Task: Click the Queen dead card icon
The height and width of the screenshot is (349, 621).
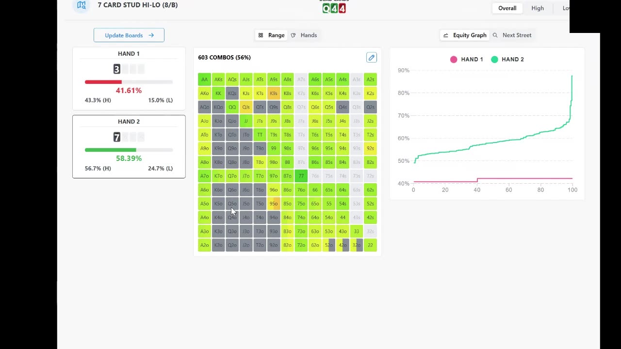Action: (326, 9)
